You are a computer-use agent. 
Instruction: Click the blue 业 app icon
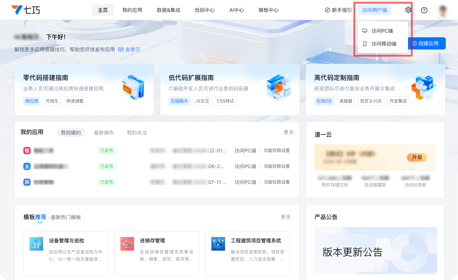pos(27,166)
